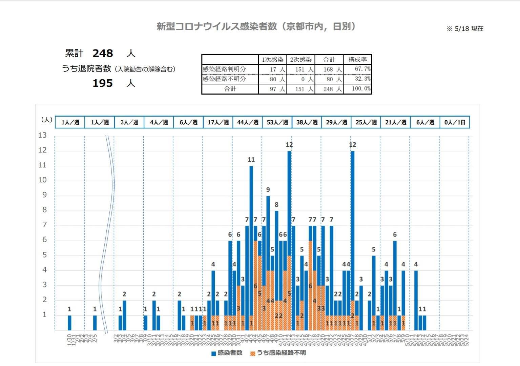Click the tall blue bar labeled 11
The height and width of the screenshot is (366, 520).
click(x=251, y=237)
